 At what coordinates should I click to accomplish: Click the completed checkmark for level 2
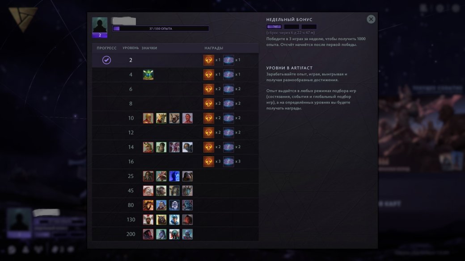click(x=106, y=60)
